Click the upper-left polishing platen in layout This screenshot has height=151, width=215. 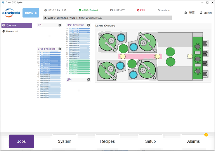107,42
